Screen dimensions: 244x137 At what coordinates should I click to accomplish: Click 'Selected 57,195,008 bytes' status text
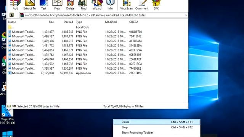[x=38, y=106]
